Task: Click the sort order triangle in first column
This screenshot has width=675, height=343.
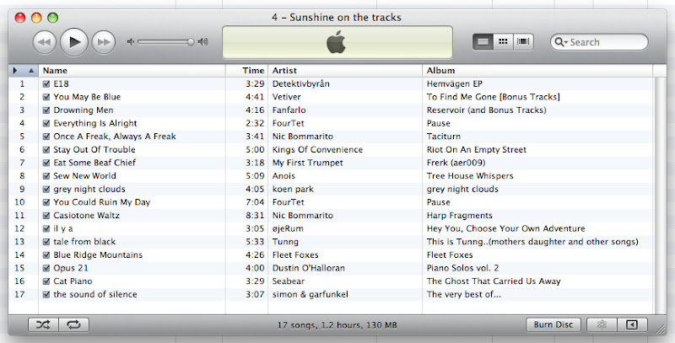Action: click(x=31, y=71)
